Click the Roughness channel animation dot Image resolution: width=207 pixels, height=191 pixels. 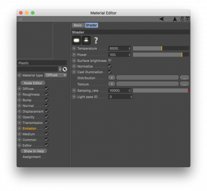point(19,94)
